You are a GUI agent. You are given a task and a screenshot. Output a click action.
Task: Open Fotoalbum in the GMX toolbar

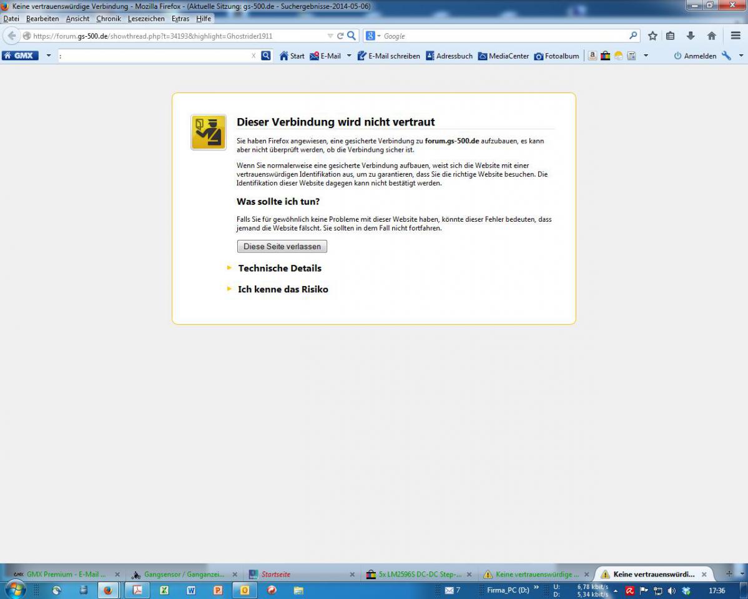pos(556,56)
